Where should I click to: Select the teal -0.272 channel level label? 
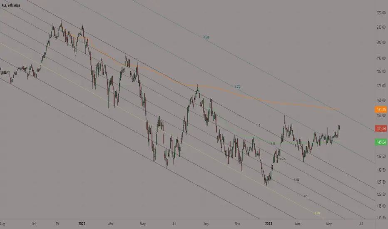coord(237,87)
